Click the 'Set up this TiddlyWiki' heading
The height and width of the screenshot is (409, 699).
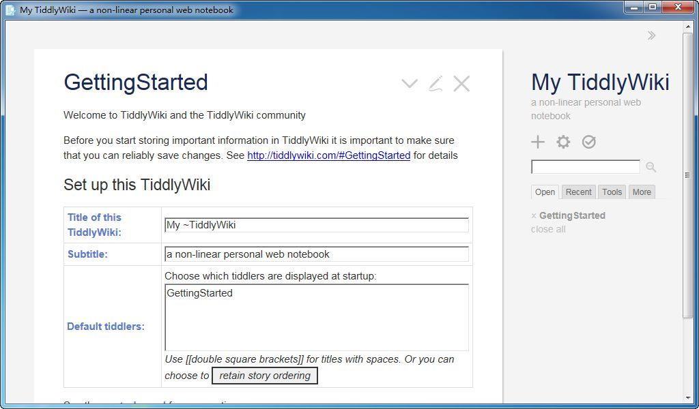tap(137, 184)
